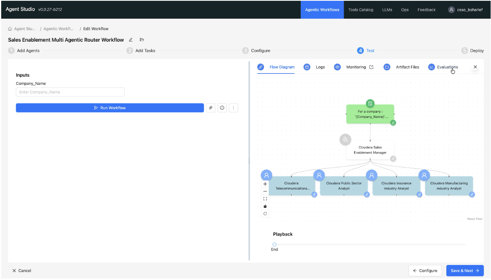Zoom out on the flow diagram
Screen dimensions: 491x280
(265, 191)
